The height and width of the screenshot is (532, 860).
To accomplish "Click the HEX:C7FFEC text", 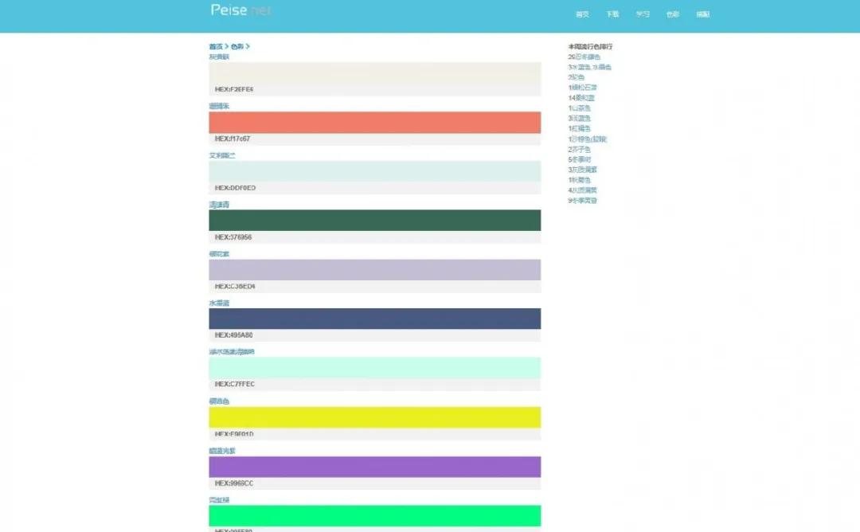I will (234, 385).
